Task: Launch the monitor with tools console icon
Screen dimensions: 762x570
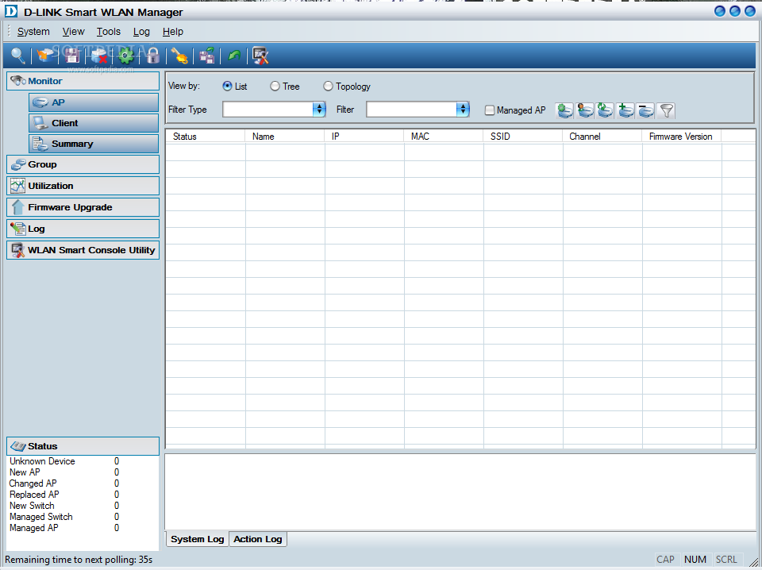Action: [261, 56]
